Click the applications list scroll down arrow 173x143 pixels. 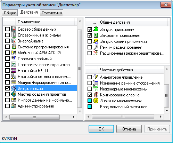80,111
